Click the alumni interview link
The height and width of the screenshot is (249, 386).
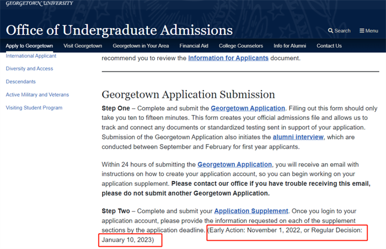[x=298, y=137]
